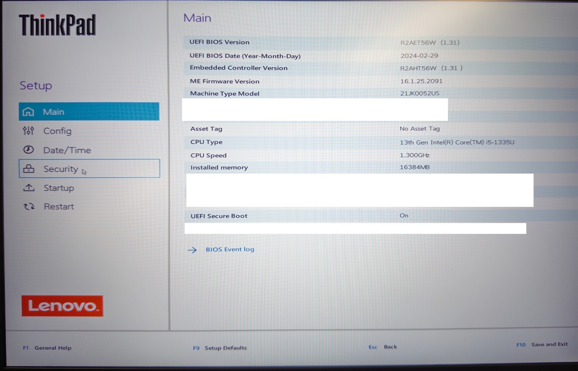
Task: Click Esc Back
Action: [x=383, y=347]
